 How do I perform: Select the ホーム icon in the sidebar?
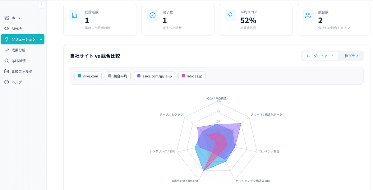point(6,18)
